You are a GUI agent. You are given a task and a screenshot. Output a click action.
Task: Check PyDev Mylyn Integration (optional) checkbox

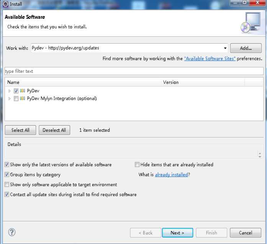[16, 98]
